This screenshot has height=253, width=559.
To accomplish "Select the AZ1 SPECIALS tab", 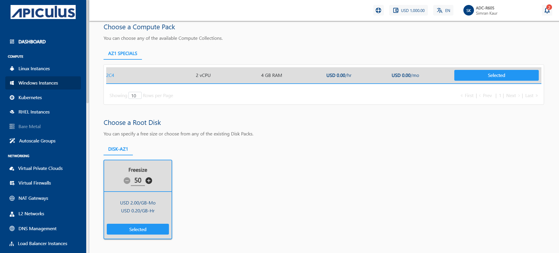I will tap(123, 54).
